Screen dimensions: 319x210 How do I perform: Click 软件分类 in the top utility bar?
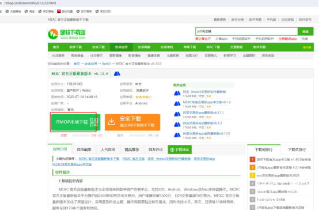tap(237, 20)
